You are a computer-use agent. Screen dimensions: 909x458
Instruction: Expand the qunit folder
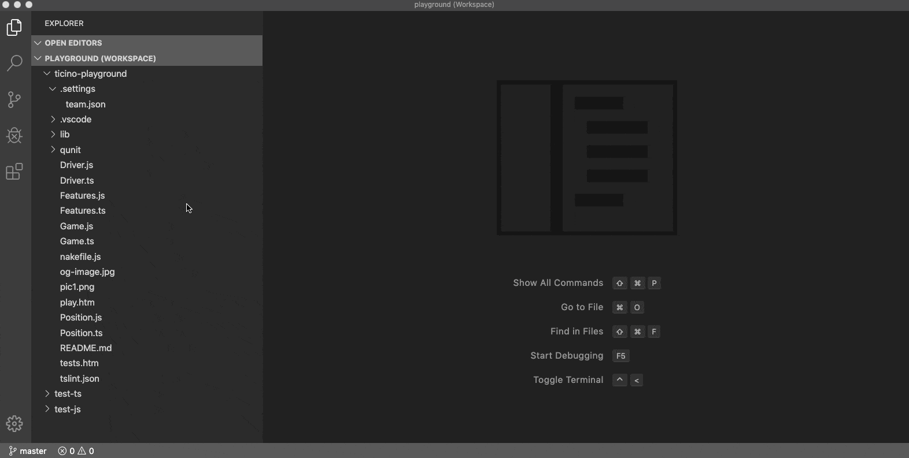point(70,150)
